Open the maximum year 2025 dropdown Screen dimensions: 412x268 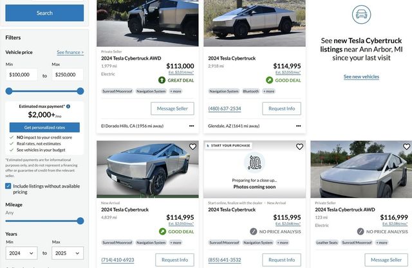tap(68, 253)
